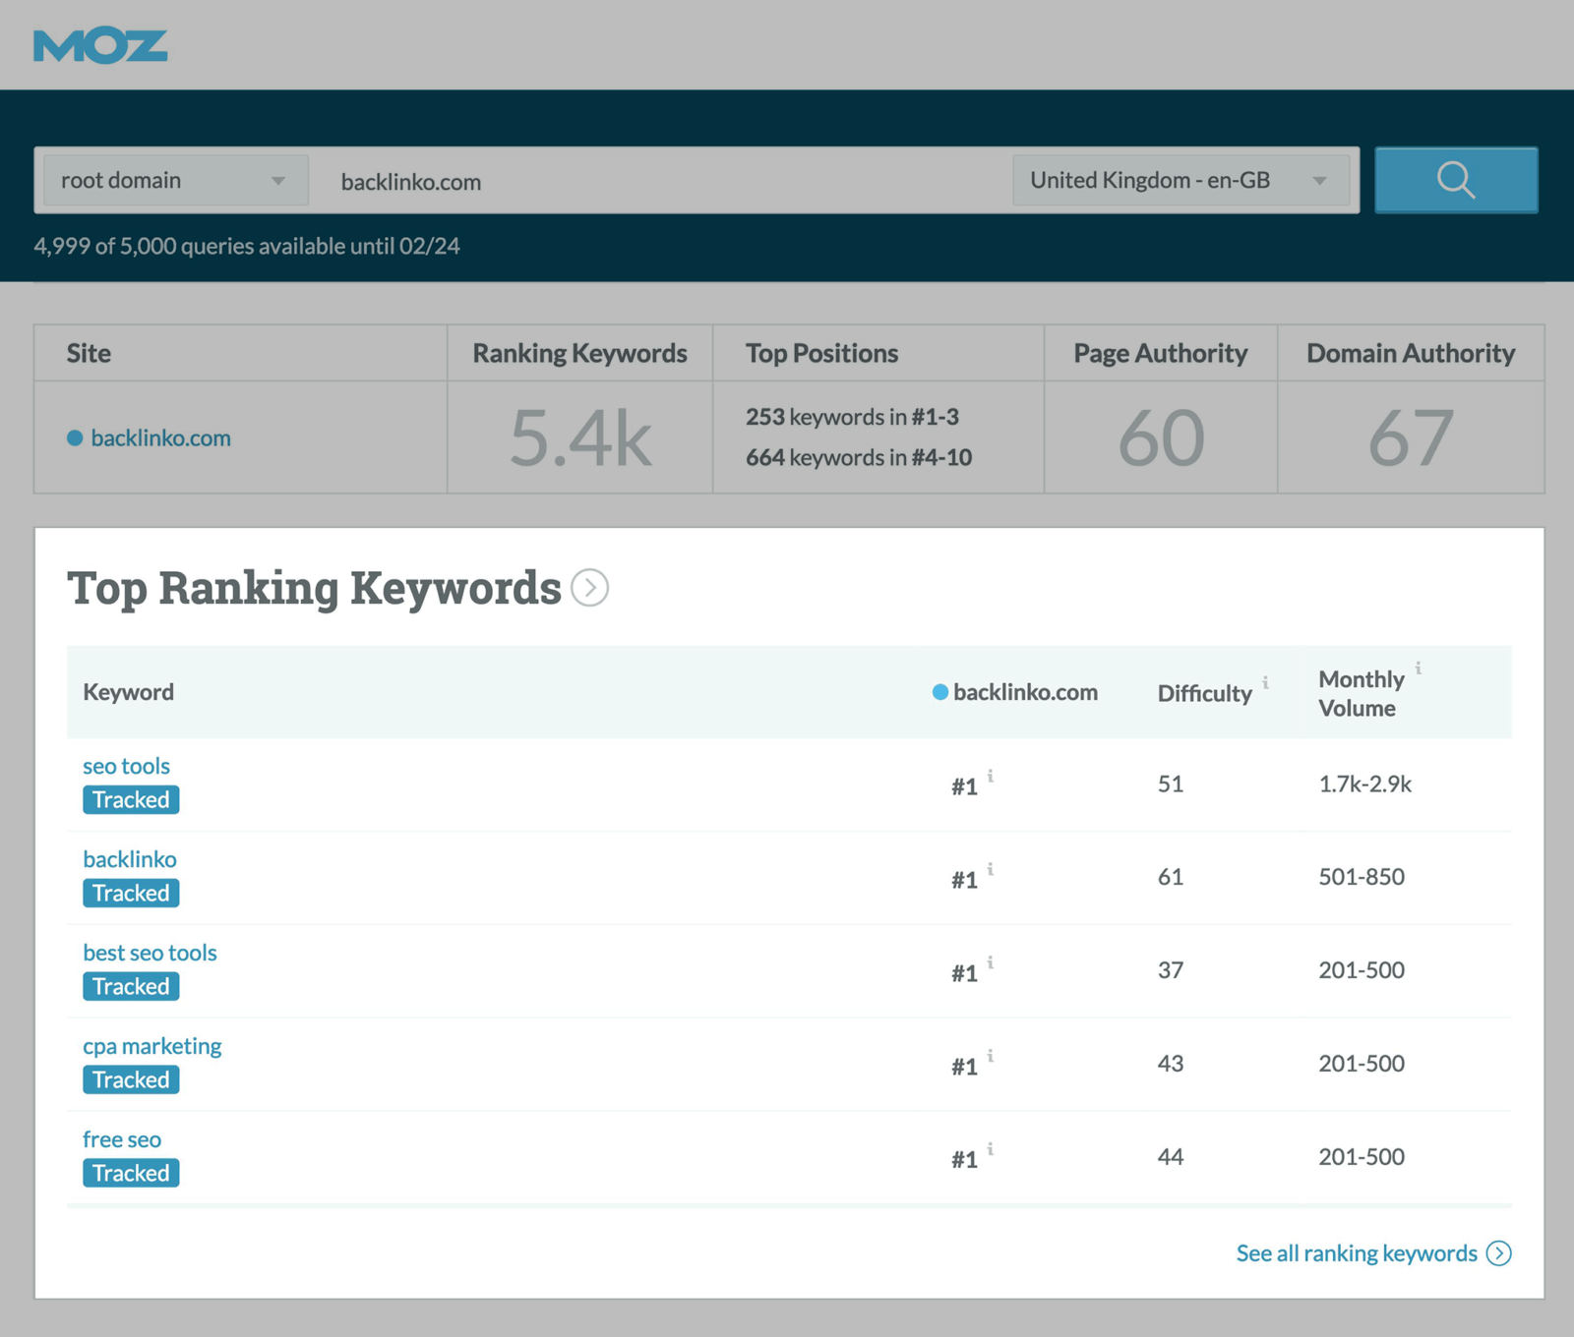The height and width of the screenshot is (1337, 1574).
Task: Open the Top Ranking Keywords arrow icon
Action: coord(589,588)
